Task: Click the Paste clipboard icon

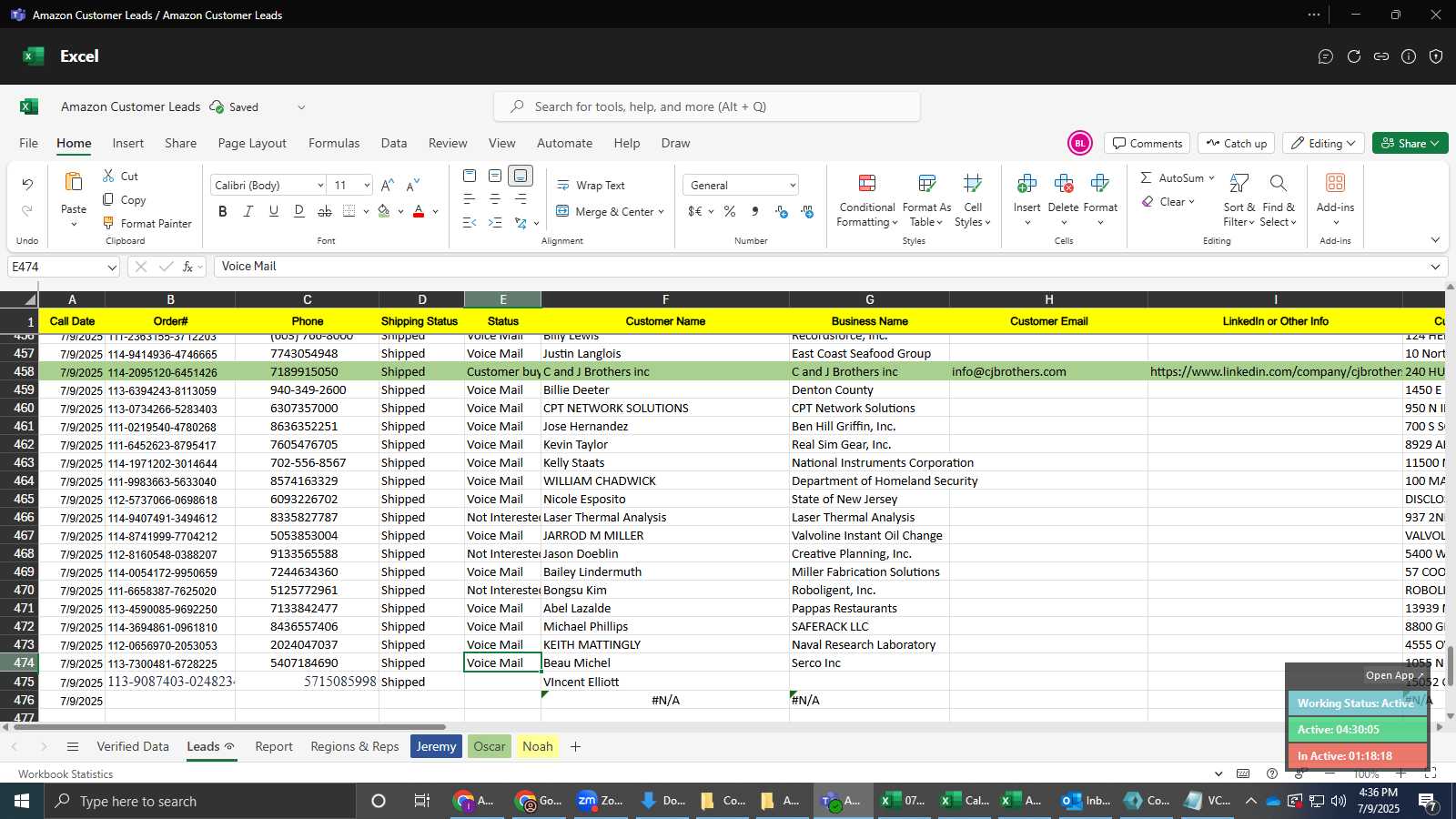Action: coord(74,182)
